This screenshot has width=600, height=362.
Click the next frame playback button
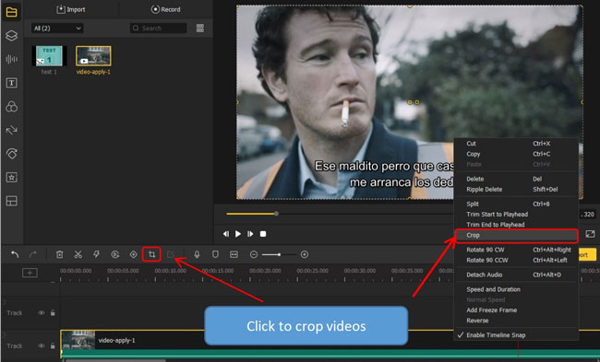pos(250,234)
